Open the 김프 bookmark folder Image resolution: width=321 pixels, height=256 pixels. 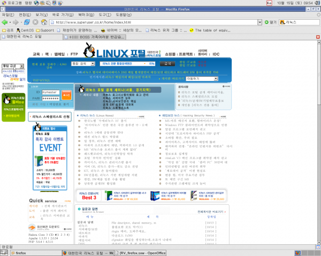point(8,30)
